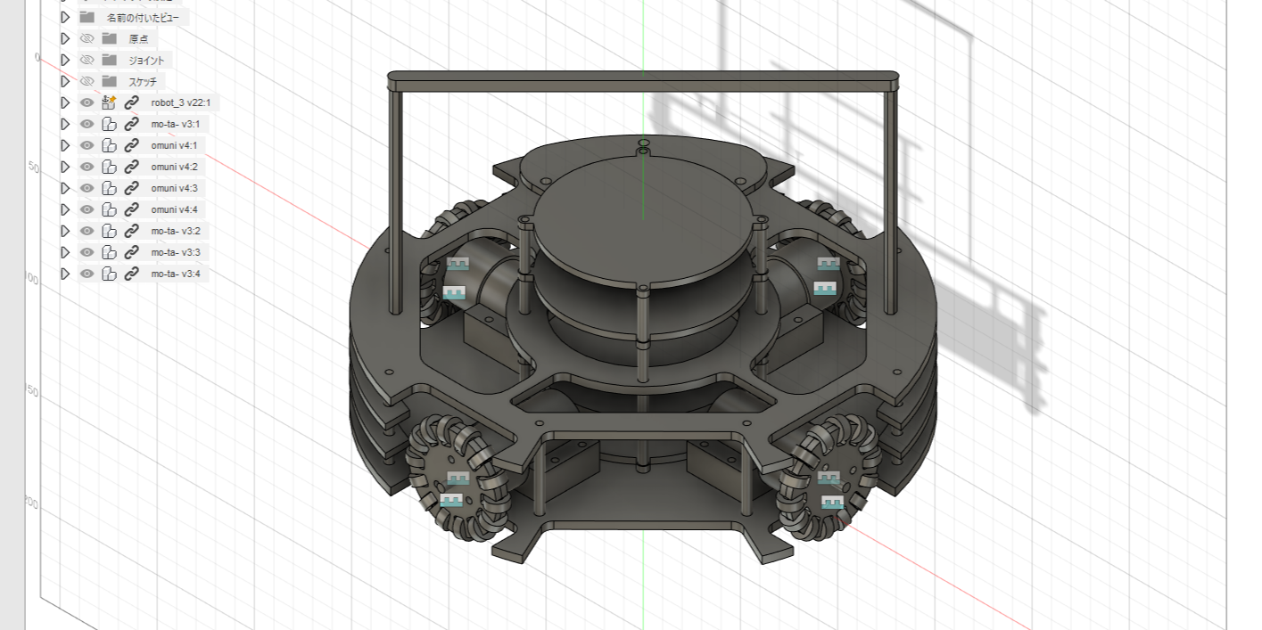Viewport: 1262px width, 630px height.
Task: Show the hidden 原点 folder
Action: [87, 38]
